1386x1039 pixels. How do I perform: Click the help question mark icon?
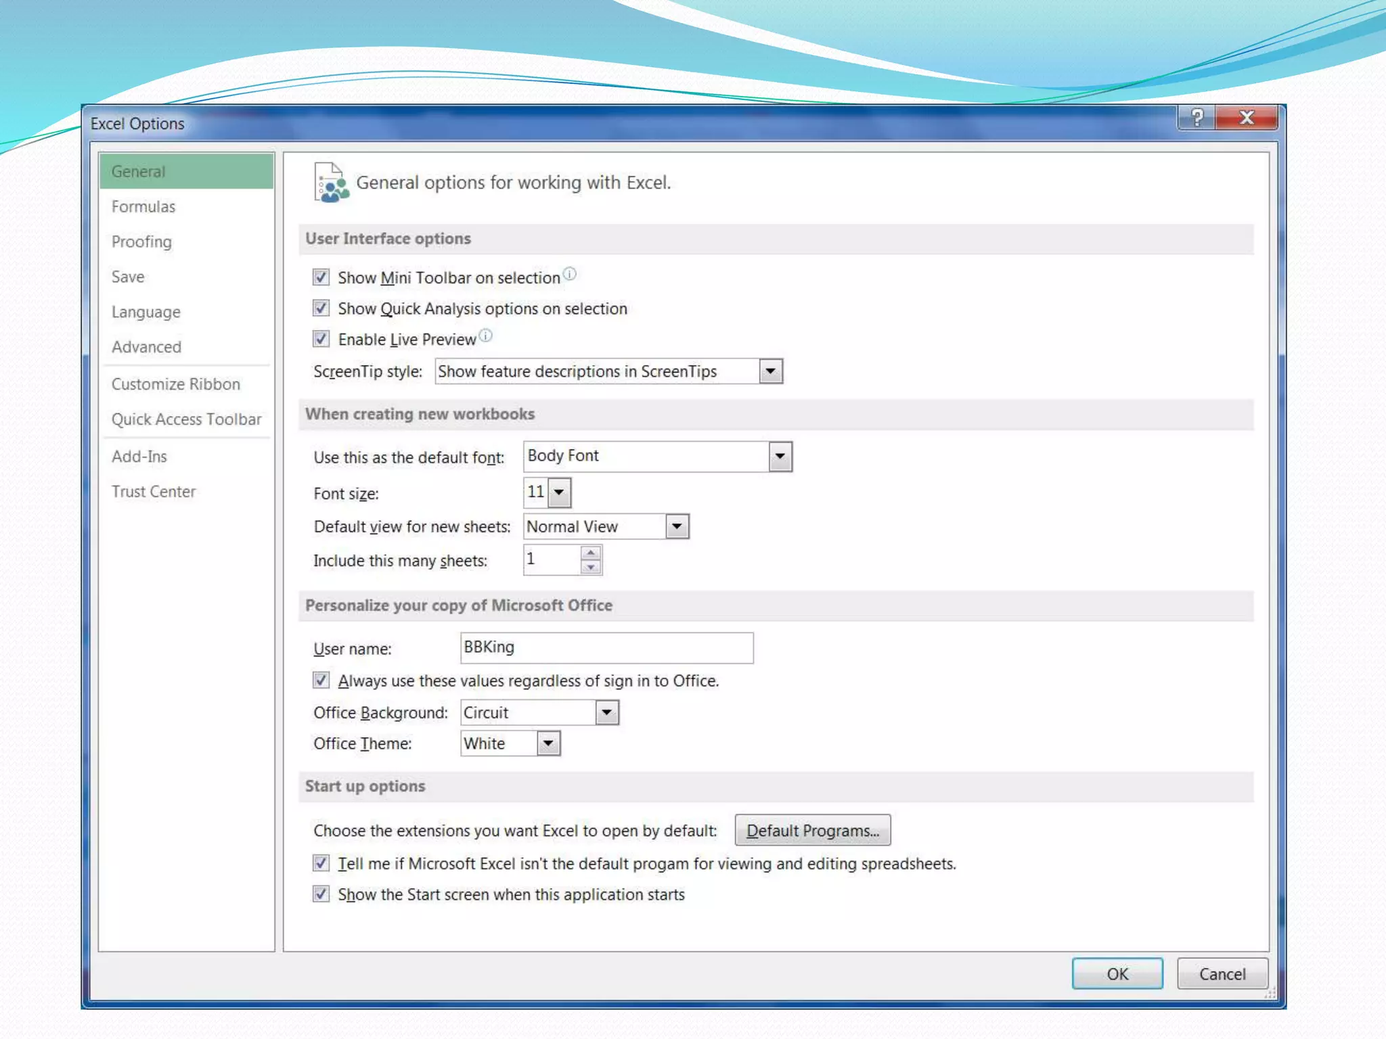pos(1197,118)
